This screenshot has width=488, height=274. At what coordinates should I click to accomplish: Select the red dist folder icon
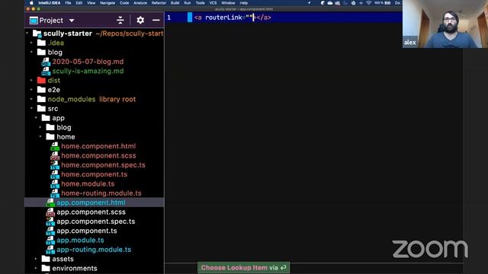point(41,80)
